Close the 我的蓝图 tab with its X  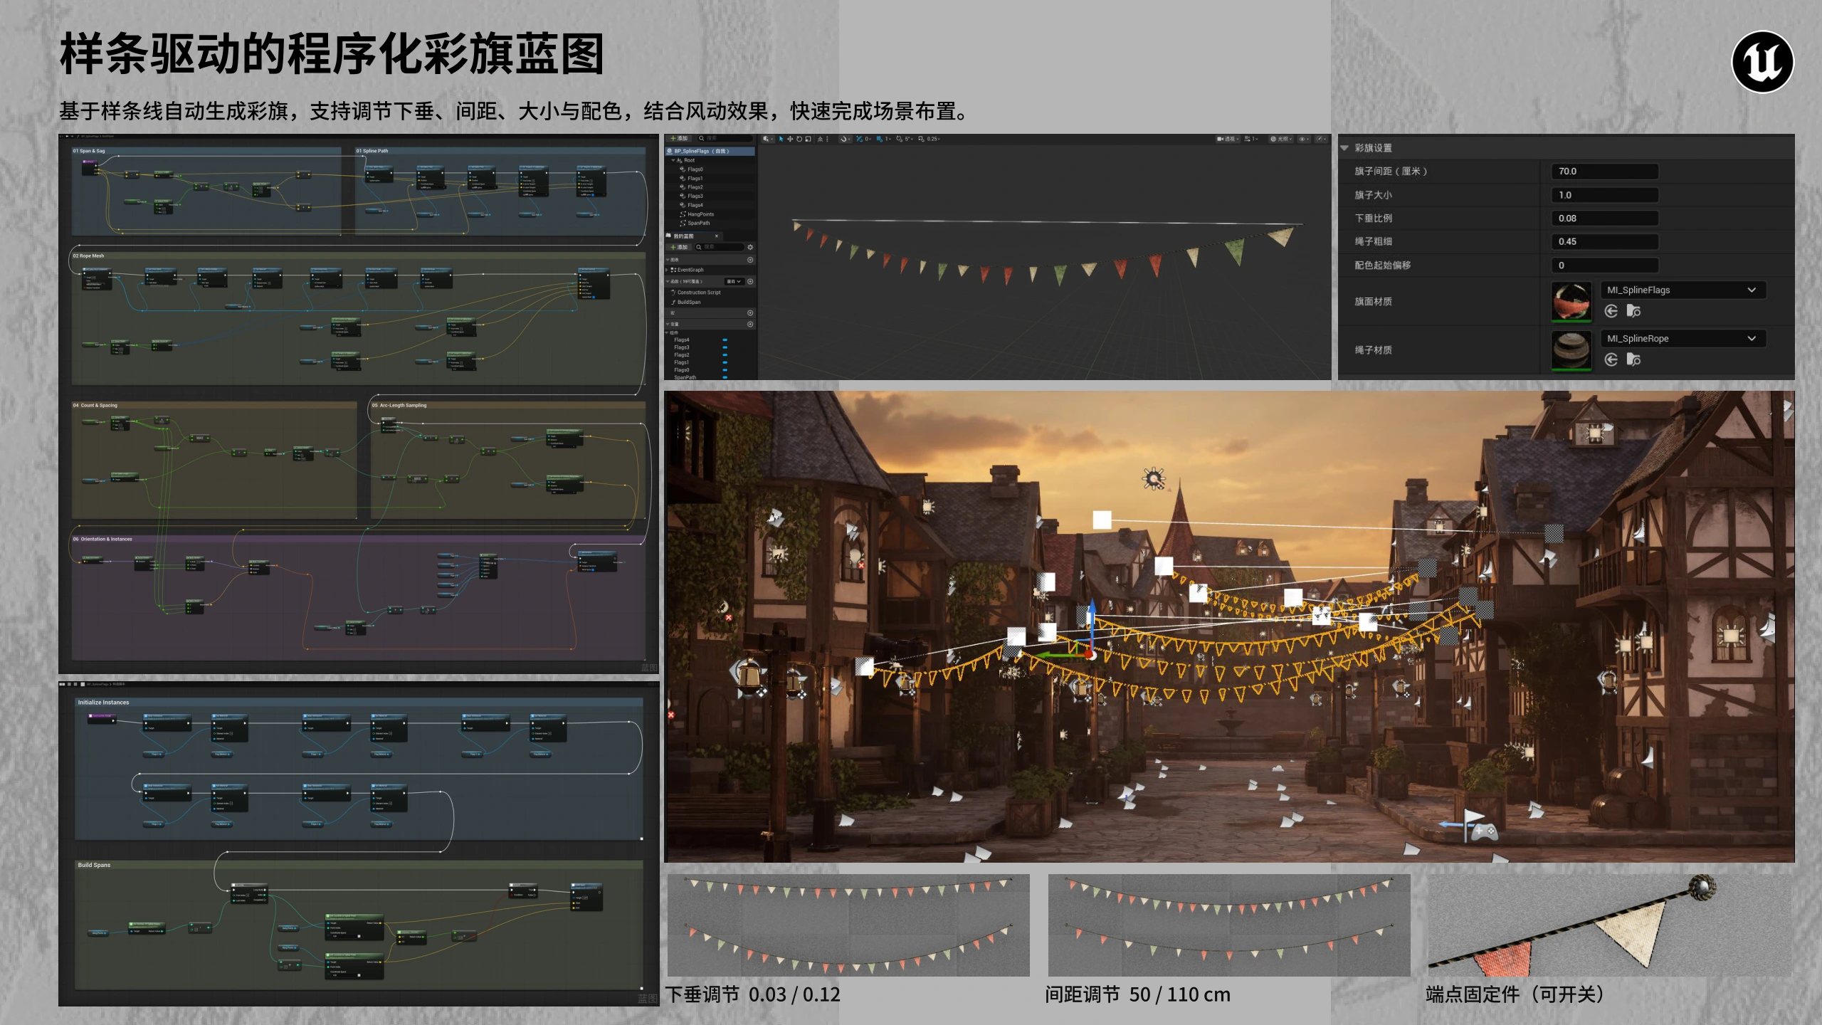tap(717, 236)
